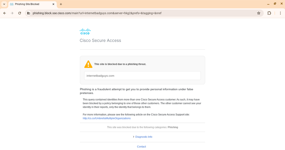The width and height of the screenshot is (285, 150).
Task: Click the orange warning triangle icon
Action: point(88,64)
